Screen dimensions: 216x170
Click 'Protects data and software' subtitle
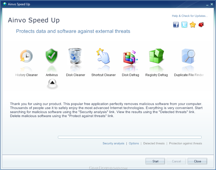pyautogui.click(x=73, y=31)
